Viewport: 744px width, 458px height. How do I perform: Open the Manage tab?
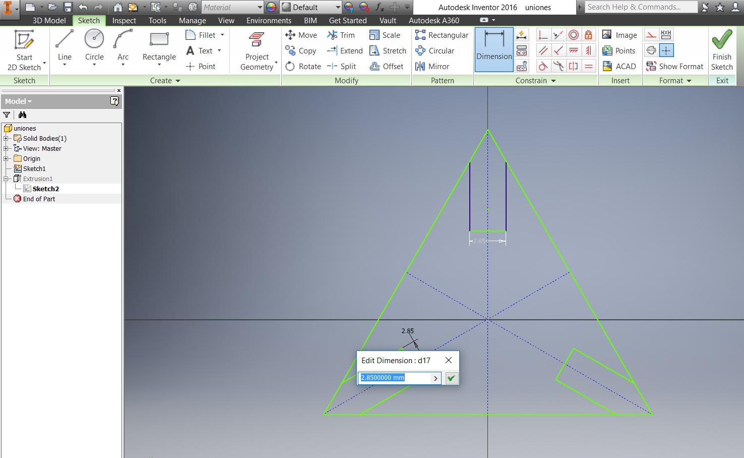(x=193, y=20)
